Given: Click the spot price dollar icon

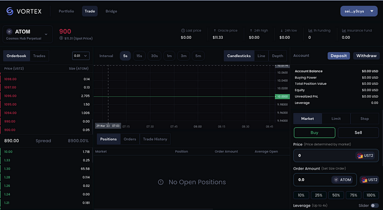Looking at the screenshot, I should [61, 38].
